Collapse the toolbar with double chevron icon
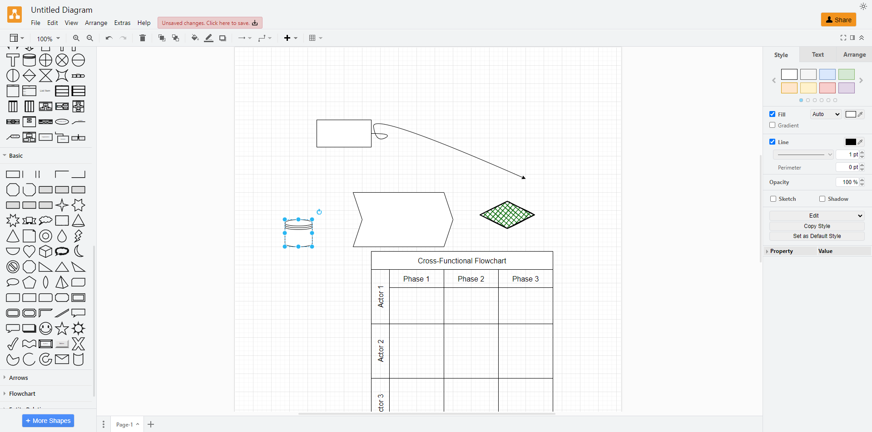 pyautogui.click(x=862, y=38)
